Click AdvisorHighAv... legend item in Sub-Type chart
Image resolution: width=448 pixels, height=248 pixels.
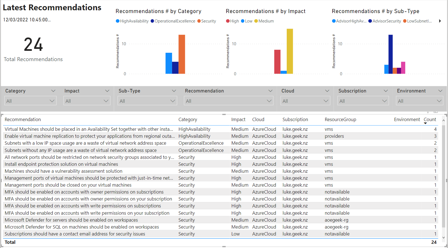[x=349, y=21]
